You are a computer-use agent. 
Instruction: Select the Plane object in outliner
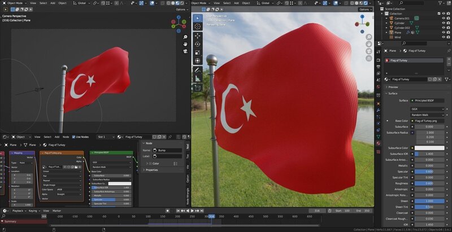tap(399, 32)
